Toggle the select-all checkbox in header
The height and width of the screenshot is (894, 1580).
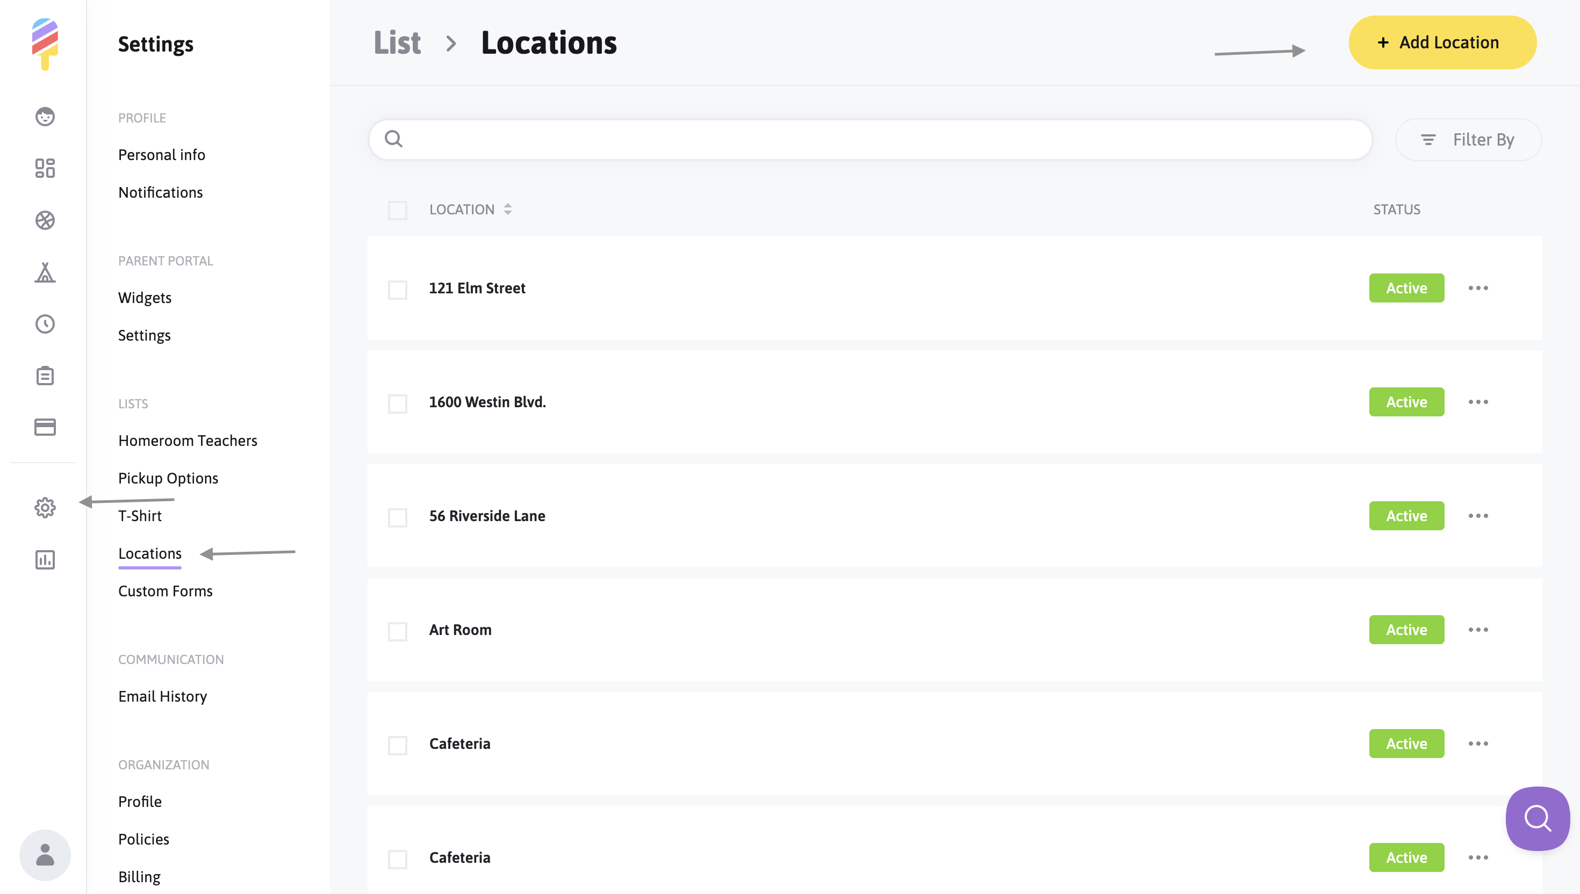tap(397, 210)
